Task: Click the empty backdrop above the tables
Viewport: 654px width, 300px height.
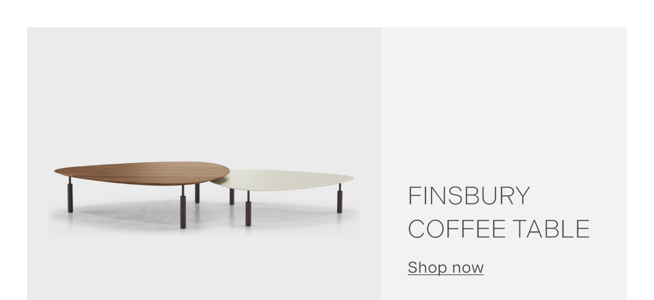Action: 204,93
